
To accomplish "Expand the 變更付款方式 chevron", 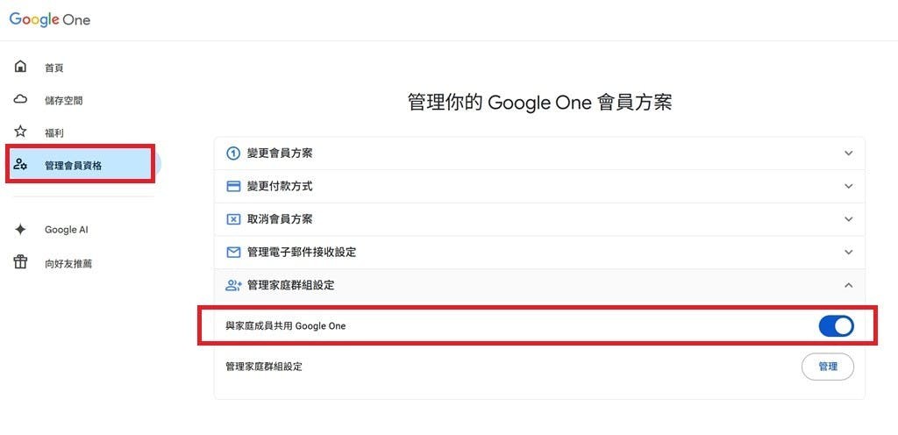I will click(848, 186).
